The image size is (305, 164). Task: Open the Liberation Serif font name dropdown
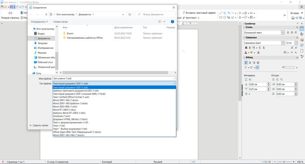tap(283, 43)
